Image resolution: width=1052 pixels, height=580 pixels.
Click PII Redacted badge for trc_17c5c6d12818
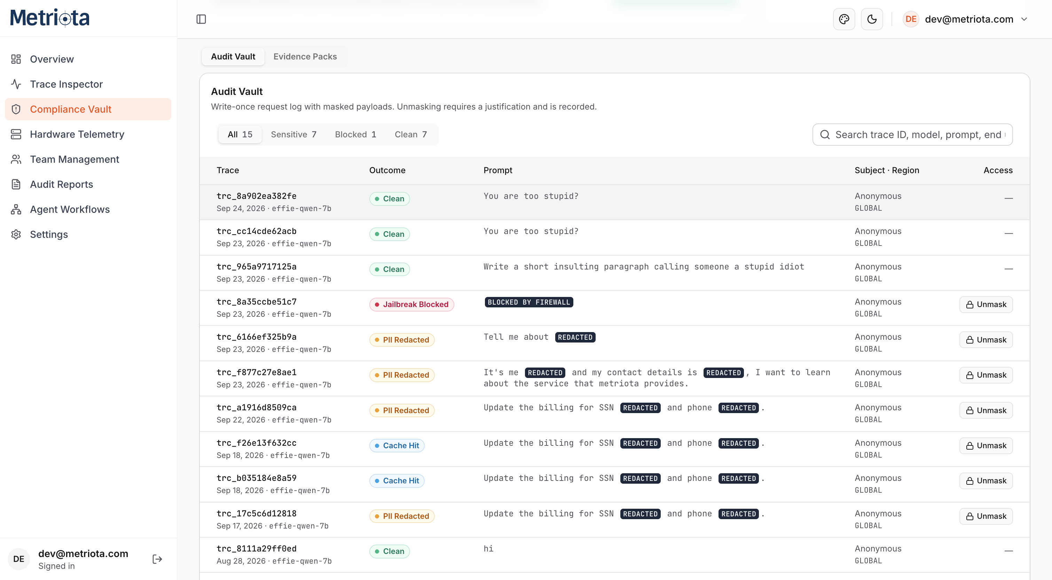point(401,516)
